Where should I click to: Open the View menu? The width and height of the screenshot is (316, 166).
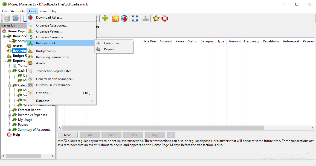click(x=43, y=11)
